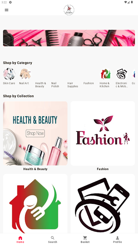This screenshot has width=138, height=246.
Task: Switch to the Home tab
Action: click(x=20, y=240)
